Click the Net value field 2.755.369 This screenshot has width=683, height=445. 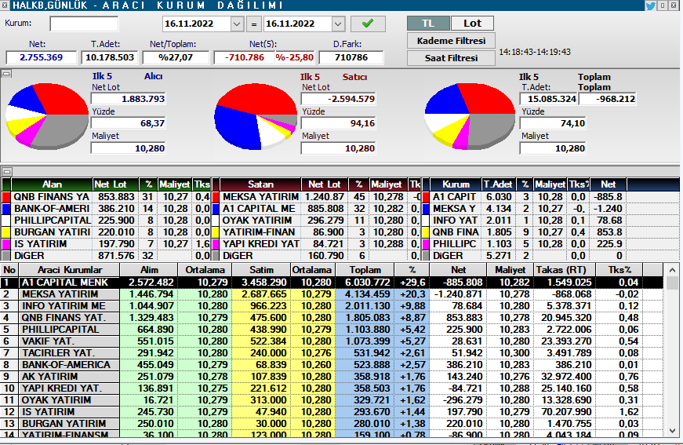(41, 57)
